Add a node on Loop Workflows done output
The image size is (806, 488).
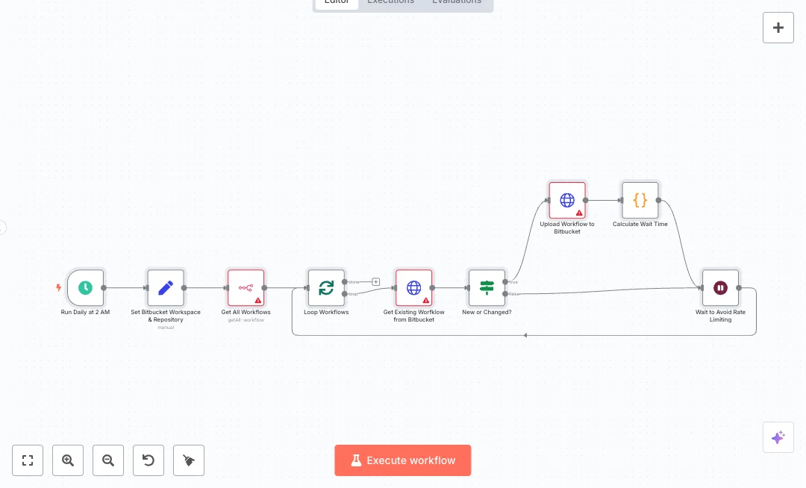376,281
